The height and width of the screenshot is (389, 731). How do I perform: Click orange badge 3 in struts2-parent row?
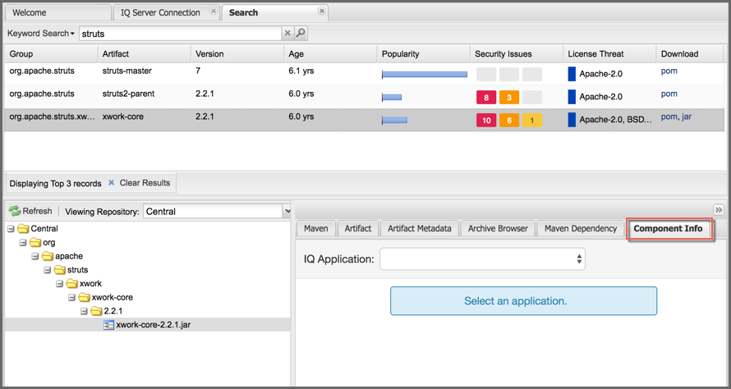click(x=509, y=98)
